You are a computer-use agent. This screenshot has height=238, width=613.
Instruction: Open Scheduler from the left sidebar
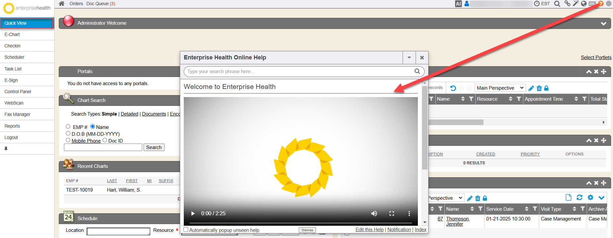[x=14, y=57]
